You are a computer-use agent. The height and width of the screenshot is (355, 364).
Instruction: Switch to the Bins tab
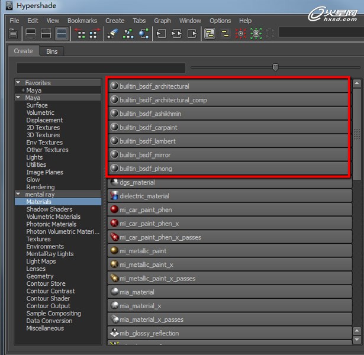point(51,51)
